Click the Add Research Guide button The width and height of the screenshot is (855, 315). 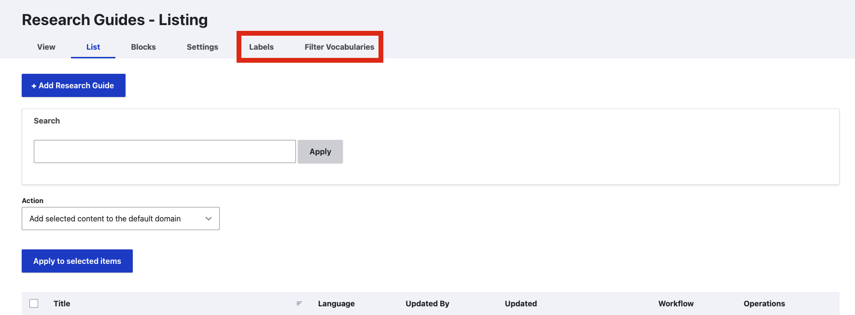(x=73, y=85)
